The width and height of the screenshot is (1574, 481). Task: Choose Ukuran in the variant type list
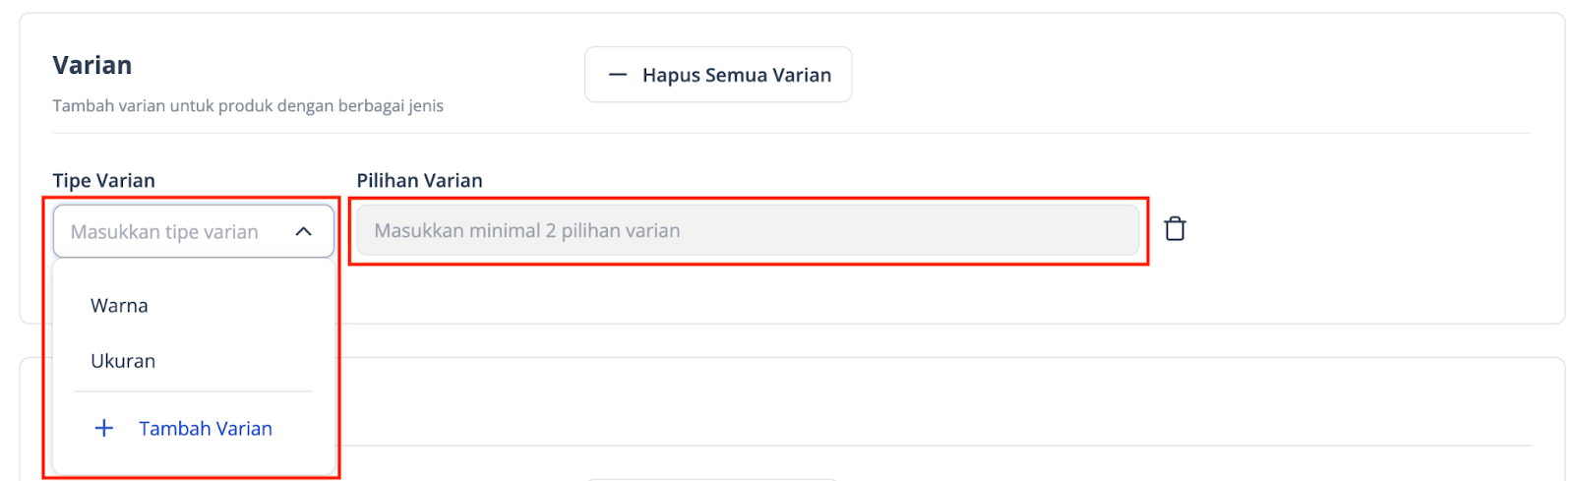pyautogui.click(x=123, y=361)
